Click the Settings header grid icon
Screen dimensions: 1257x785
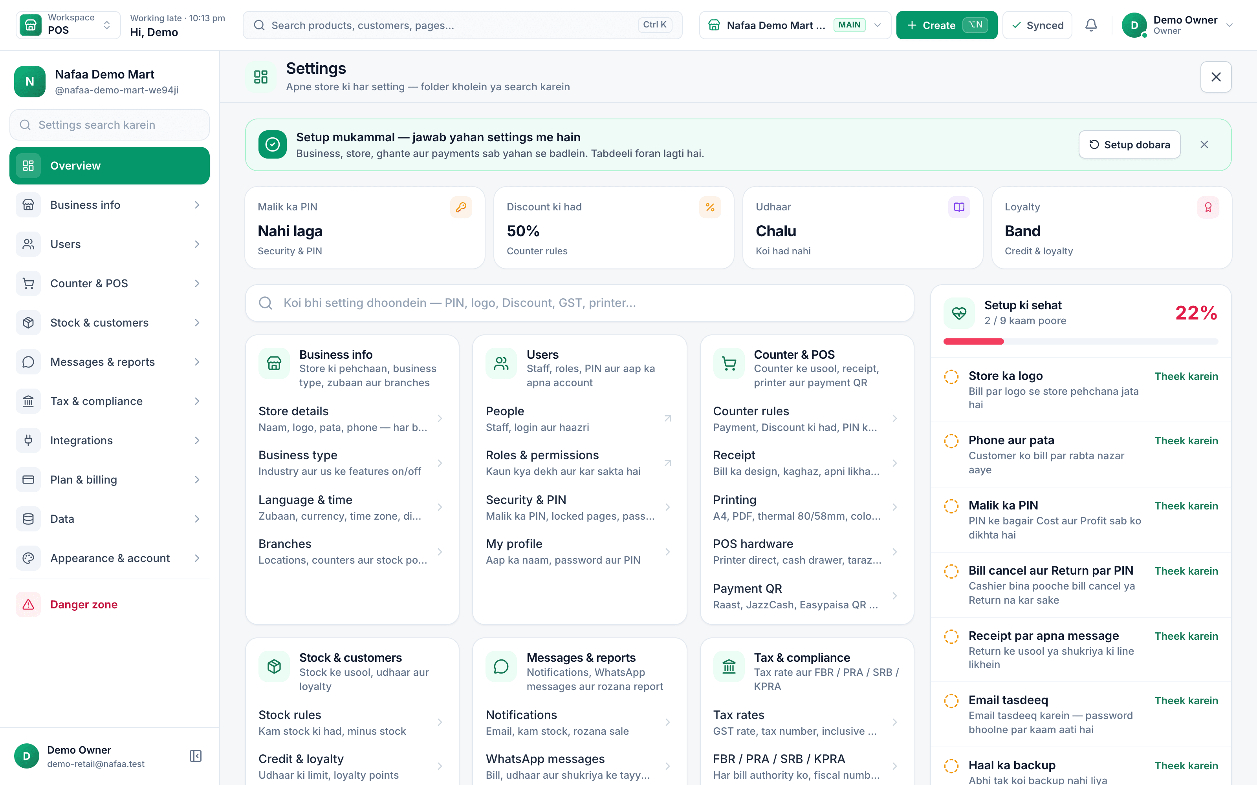coord(261,77)
